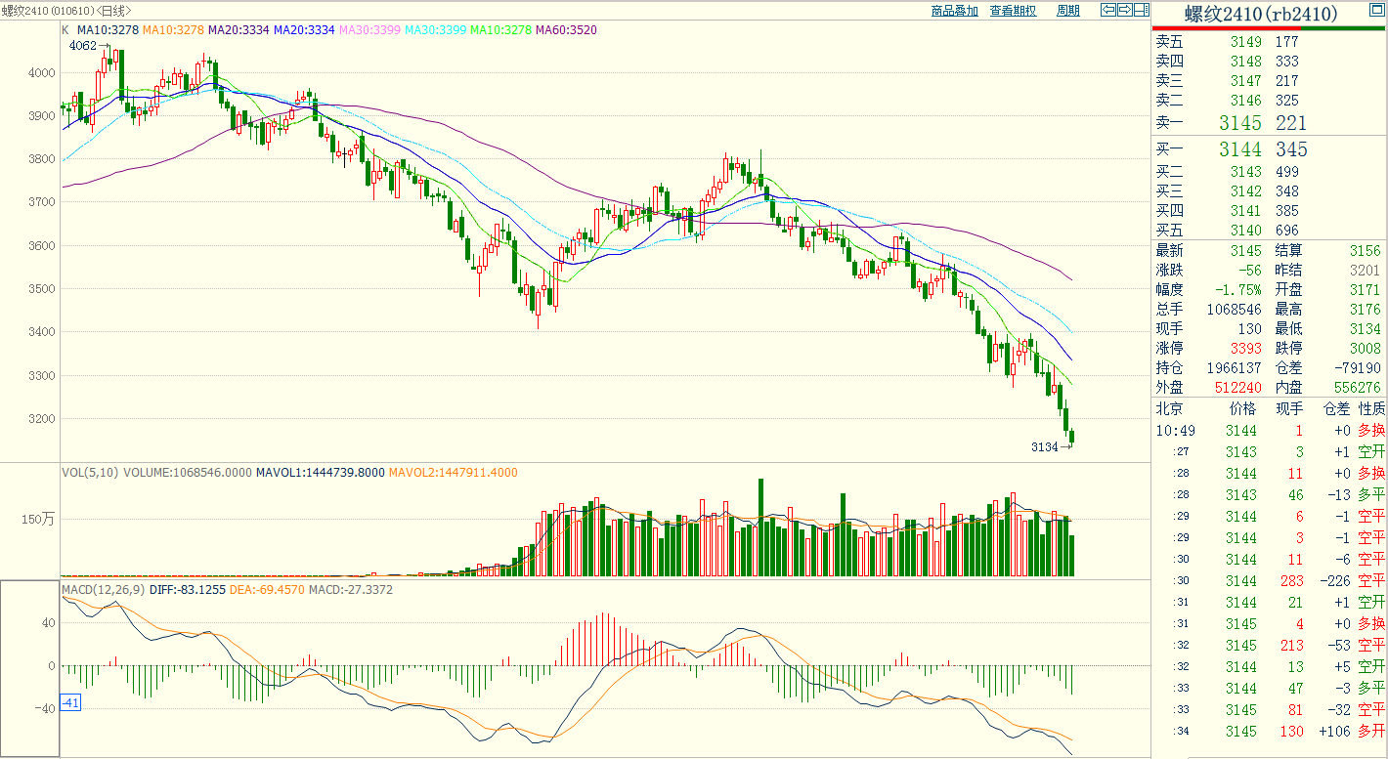This screenshot has height=759, width=1388.
Task: Open 商品叠加 link
Action: (x=954, y=11)
